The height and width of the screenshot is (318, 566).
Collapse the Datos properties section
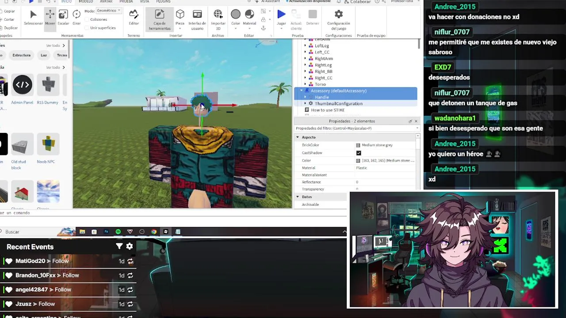298,197
